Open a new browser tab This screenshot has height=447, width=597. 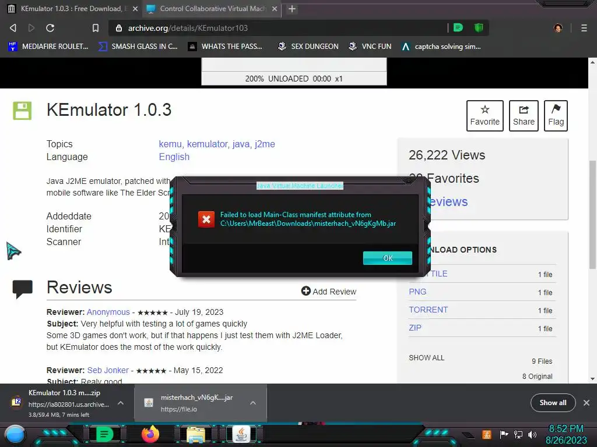coord(292,9)
